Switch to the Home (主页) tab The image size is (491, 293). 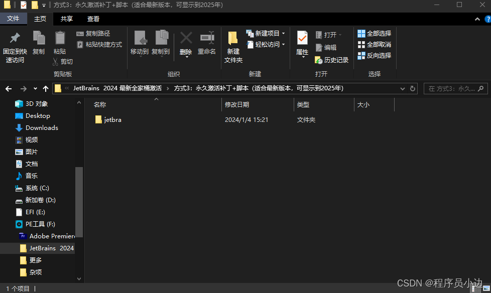coord(40,19)
